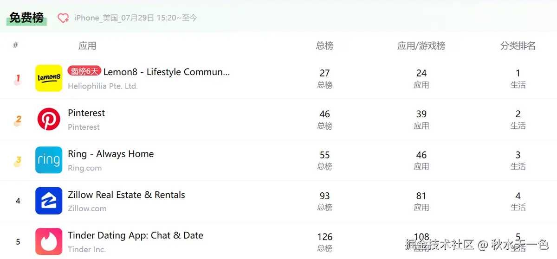The height and width of the screenshot is (259, 557).
Task: Click Heliophilia Pte. Ltd. developer name
Action: [103, 86]
